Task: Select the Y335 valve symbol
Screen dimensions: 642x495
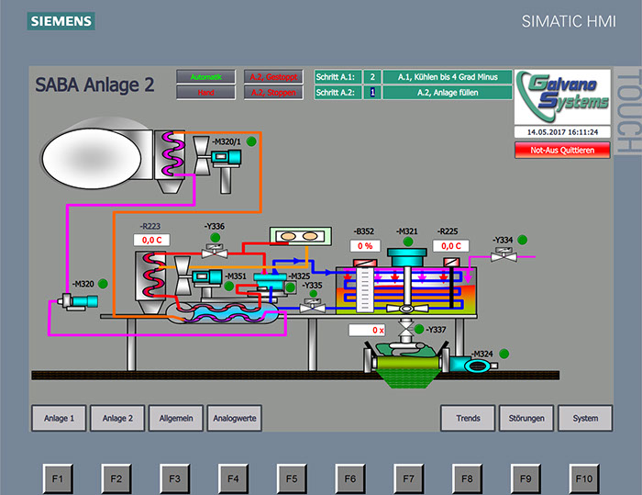Action: click(x=314, y=309)
